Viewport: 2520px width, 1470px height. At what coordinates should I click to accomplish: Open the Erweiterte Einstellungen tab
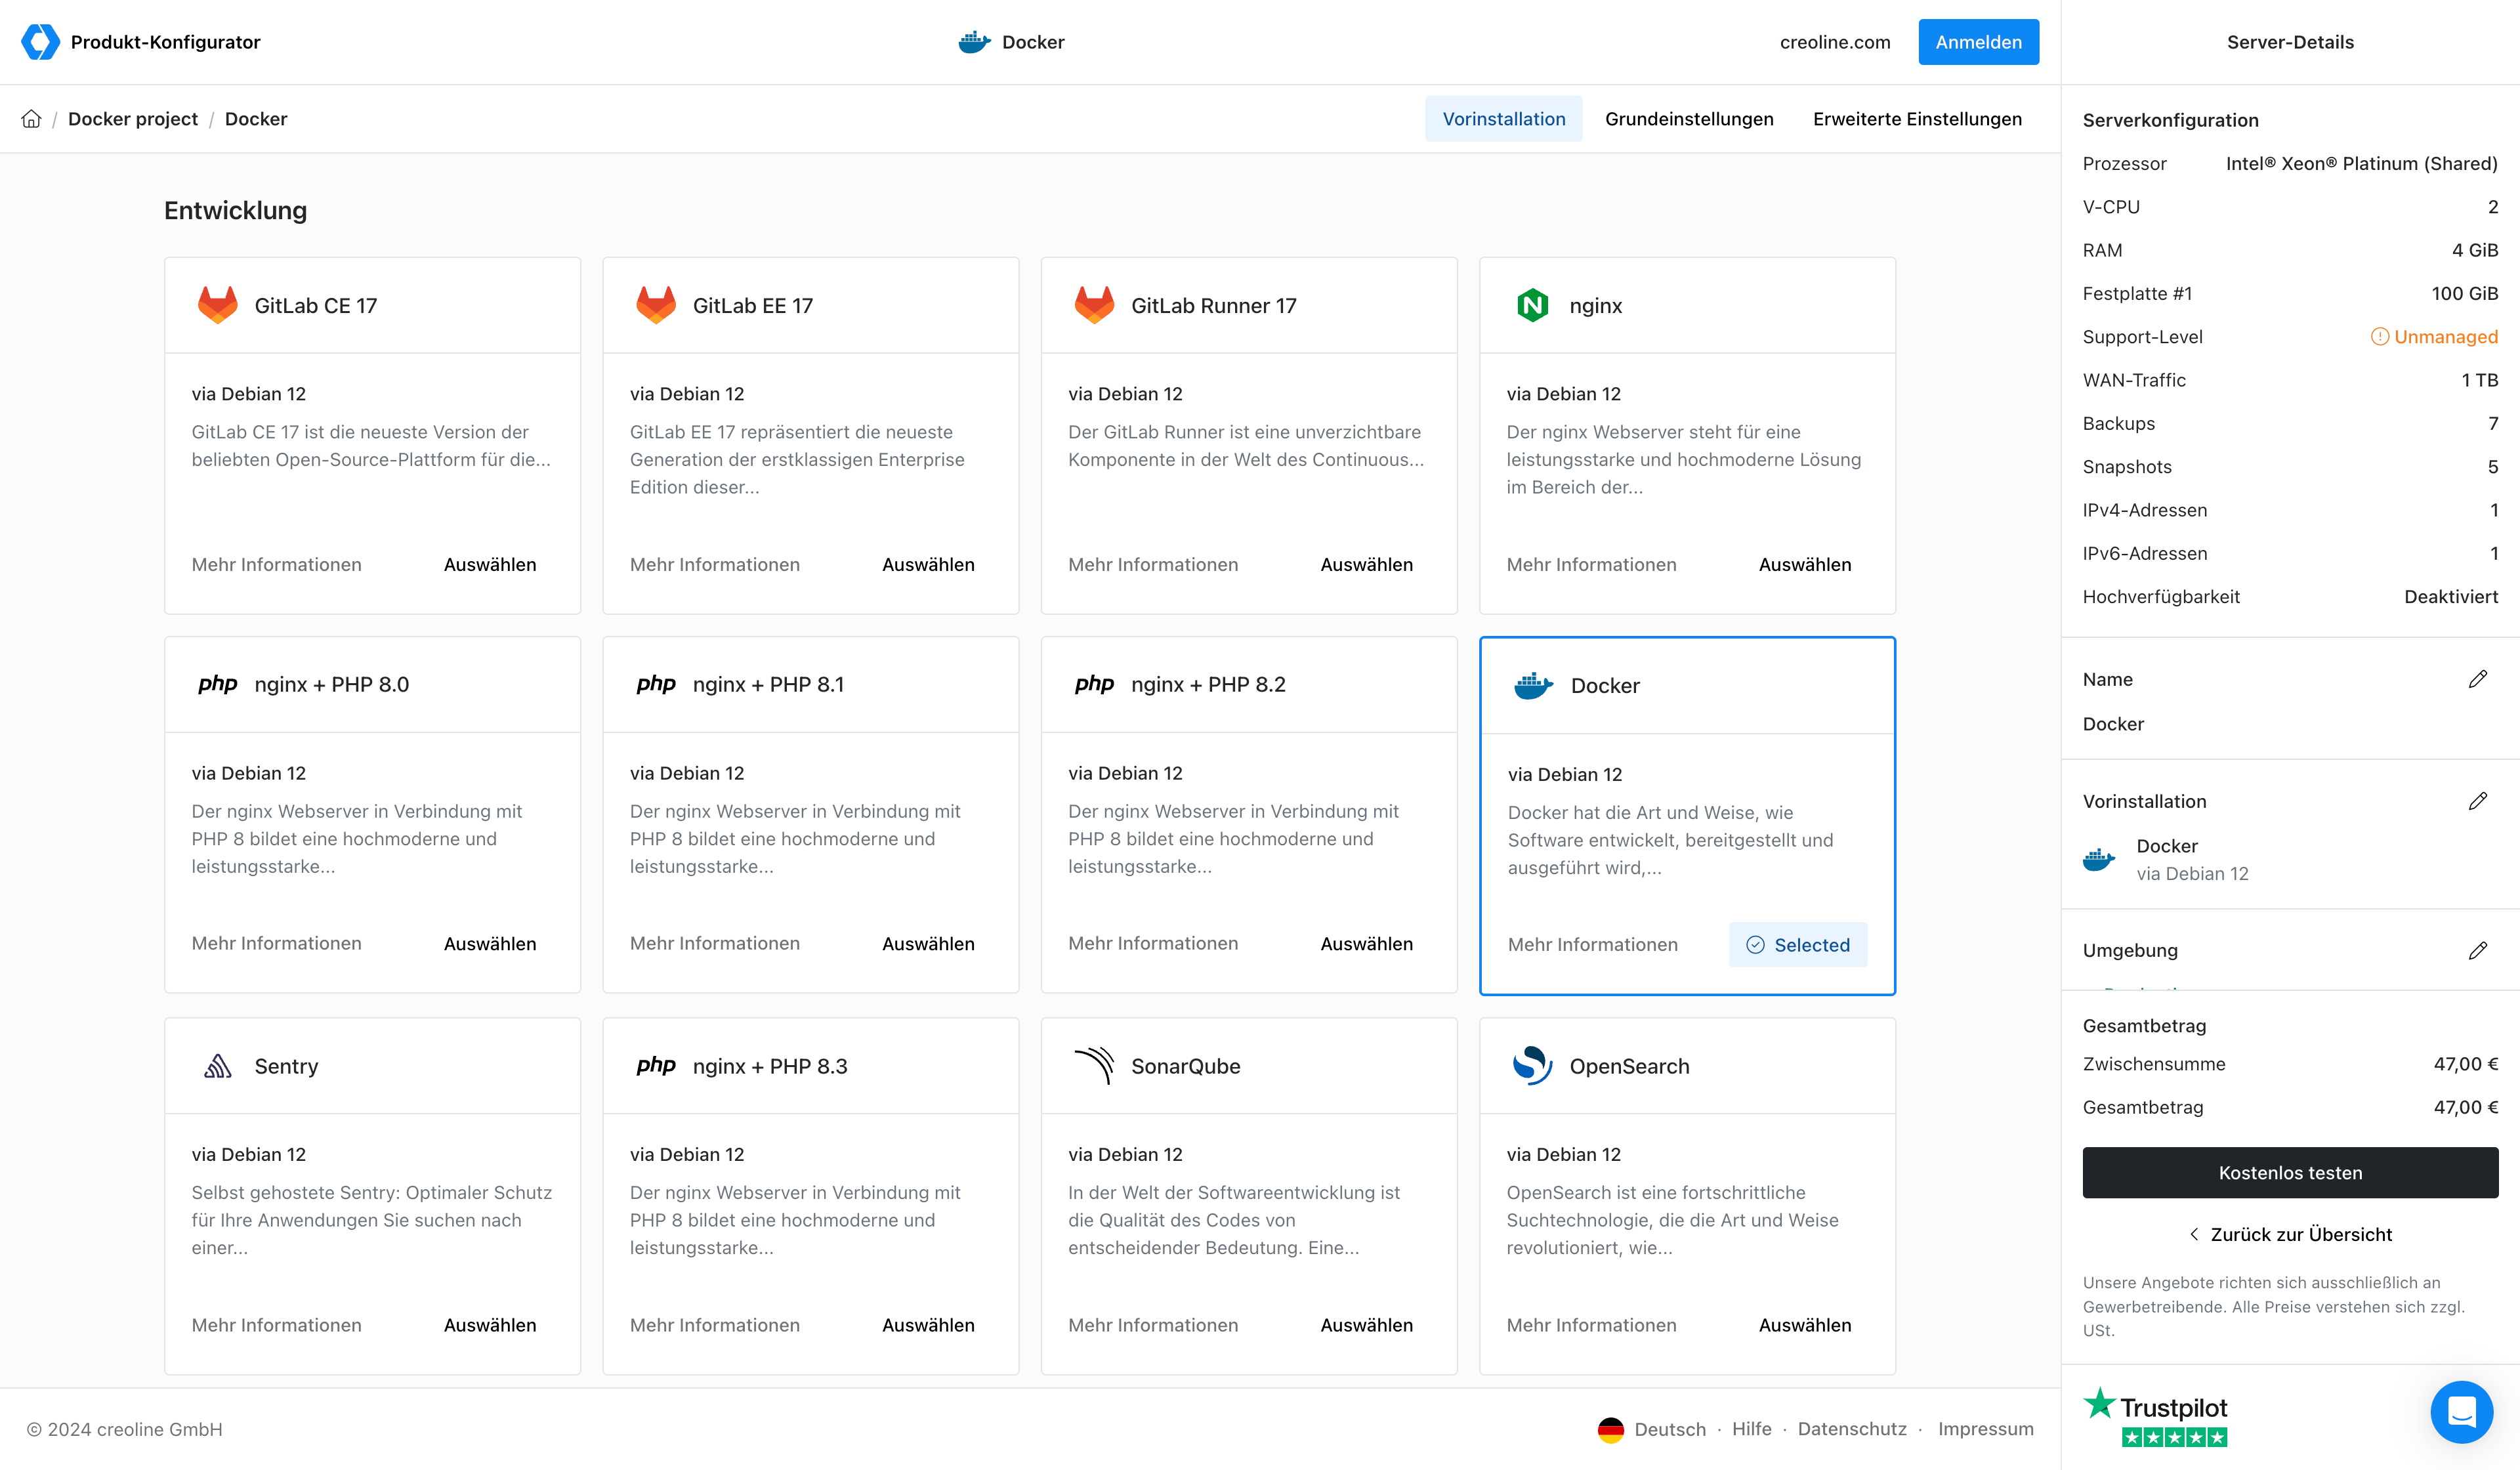[1917, 119]
